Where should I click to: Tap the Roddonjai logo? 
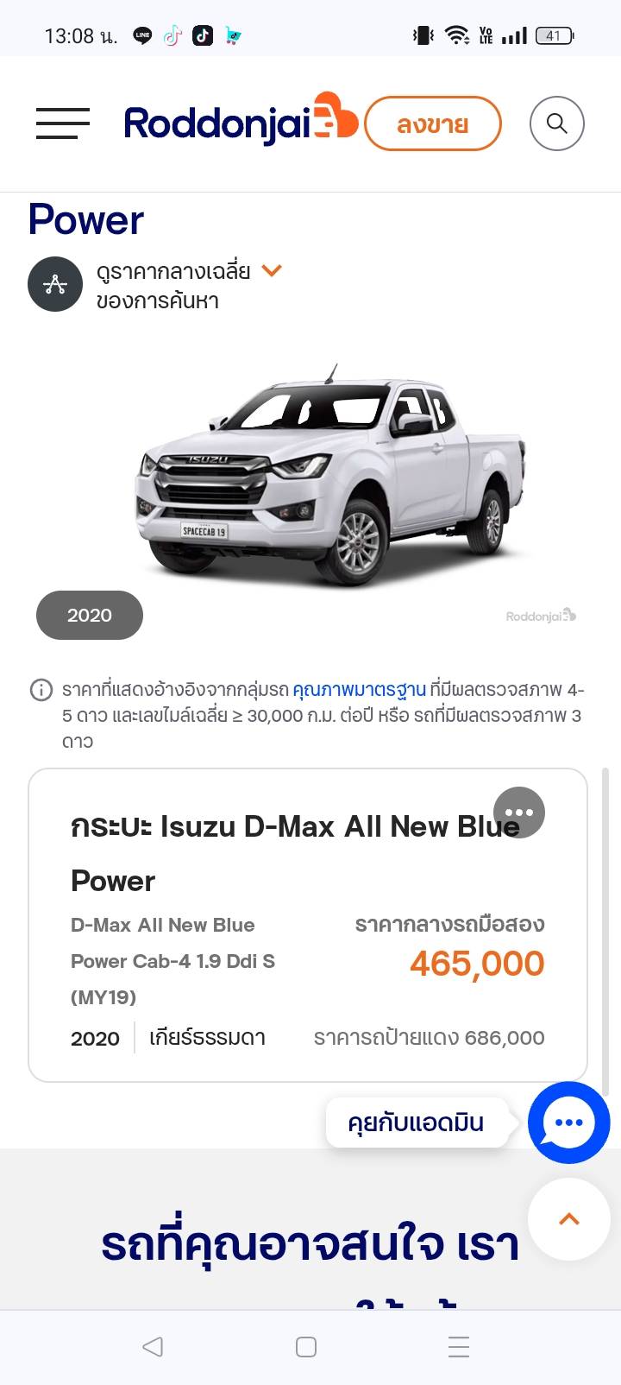[x=241, y=120]
